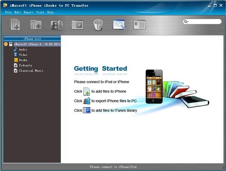Click the iPhone with books illustration
Image resolution: width=226 pixels, height=171 pixels.
[x=177, y=88]
